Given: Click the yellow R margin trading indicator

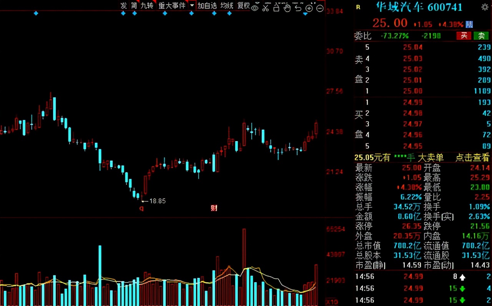Looking at the screenshot, I should click(x=358, y=7).
